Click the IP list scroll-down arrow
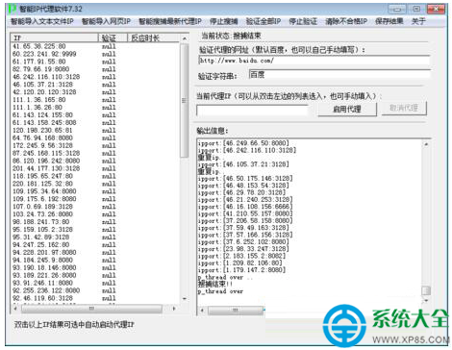This screenshot has width=452, height=350. point(185,299)
